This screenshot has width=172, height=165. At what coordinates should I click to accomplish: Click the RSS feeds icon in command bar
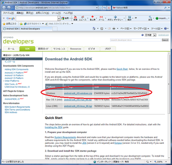102,28
